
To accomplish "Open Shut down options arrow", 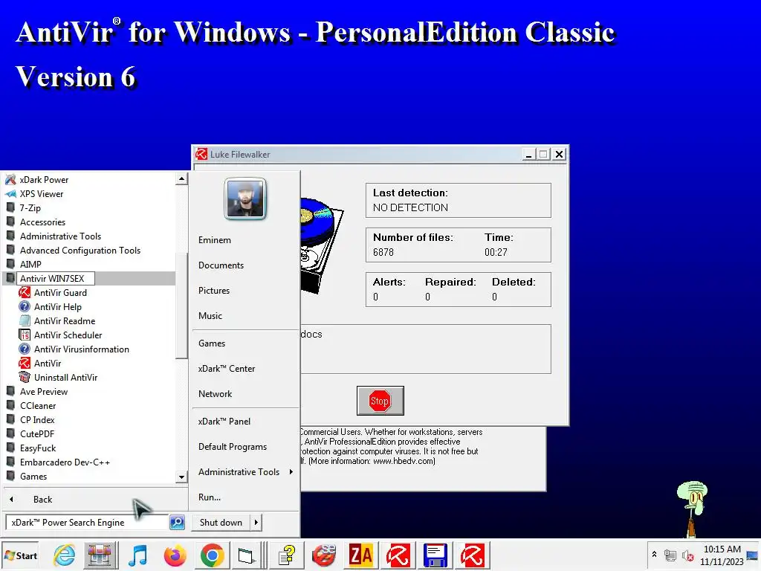I will pos(256,523).
